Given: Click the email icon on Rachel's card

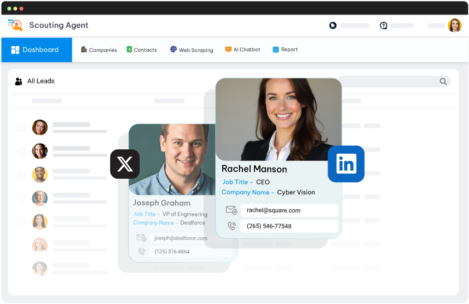Looking at the screenshot, I should [x=232, y=210].
